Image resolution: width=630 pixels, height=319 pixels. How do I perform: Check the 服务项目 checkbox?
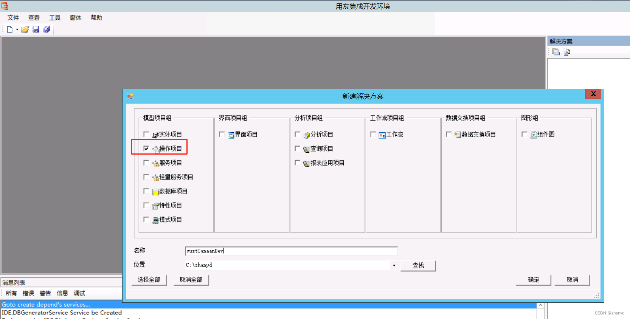pos(146,163)
